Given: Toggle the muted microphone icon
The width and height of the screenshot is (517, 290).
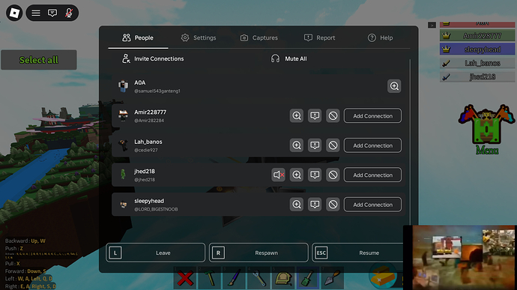Looking at the screenshot, I should [x=69, y=13].
